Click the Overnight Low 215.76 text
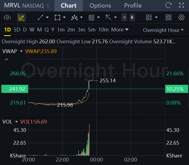 [x=82, y=42]
